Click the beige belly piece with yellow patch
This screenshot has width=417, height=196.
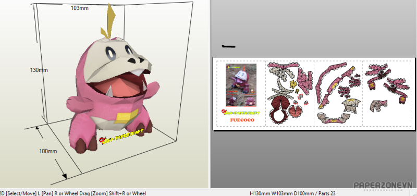[x=350, y=105]
